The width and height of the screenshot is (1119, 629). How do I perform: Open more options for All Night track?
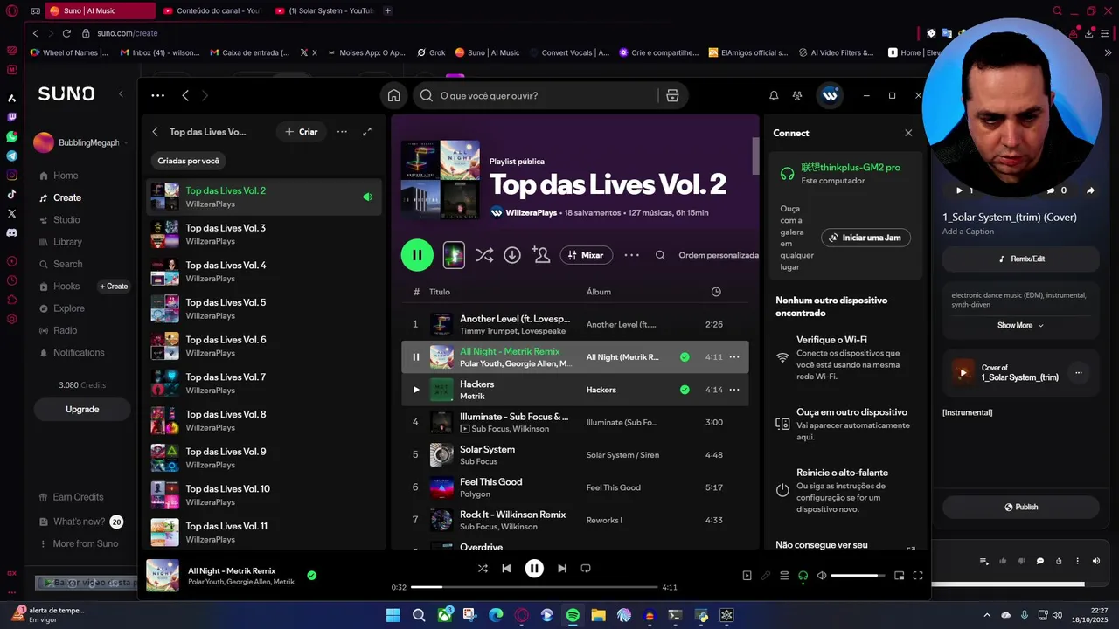734,356
